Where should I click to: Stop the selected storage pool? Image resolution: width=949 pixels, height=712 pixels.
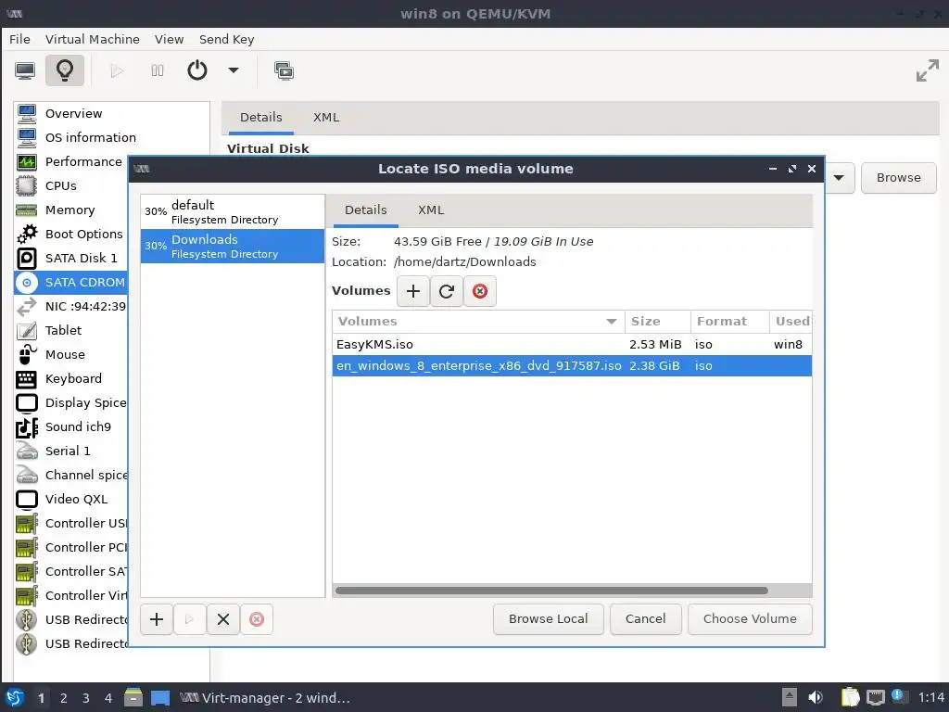pos(223,619)
